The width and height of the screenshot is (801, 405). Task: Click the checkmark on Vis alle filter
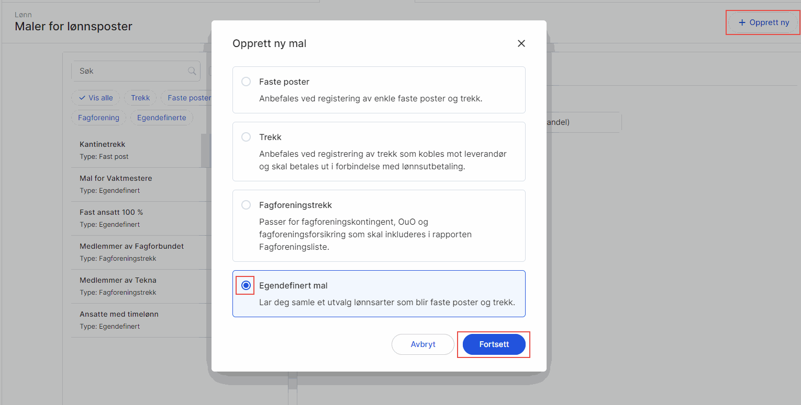pos(82,98)
